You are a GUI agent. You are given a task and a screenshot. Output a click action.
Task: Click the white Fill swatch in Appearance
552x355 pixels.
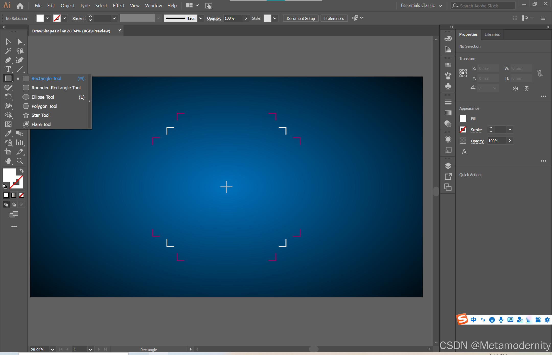point(463,119)
